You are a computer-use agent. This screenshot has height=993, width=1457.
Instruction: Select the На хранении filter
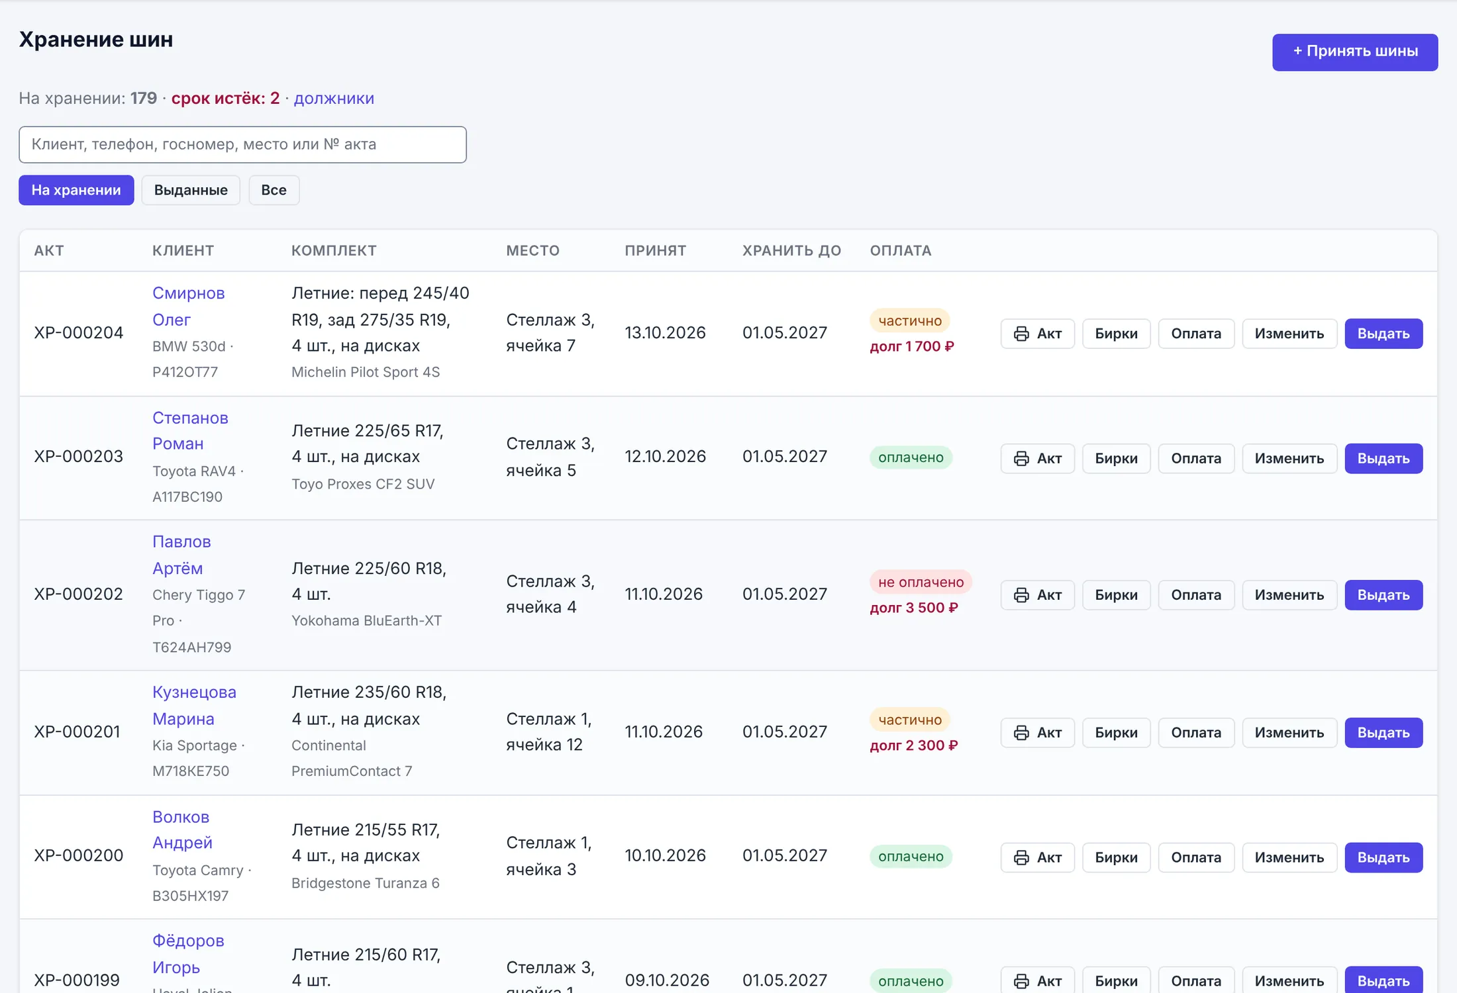point(76,190)
